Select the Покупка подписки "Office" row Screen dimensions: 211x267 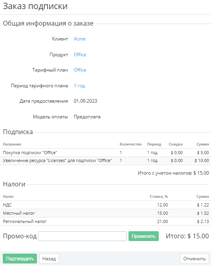pos(105,153)
